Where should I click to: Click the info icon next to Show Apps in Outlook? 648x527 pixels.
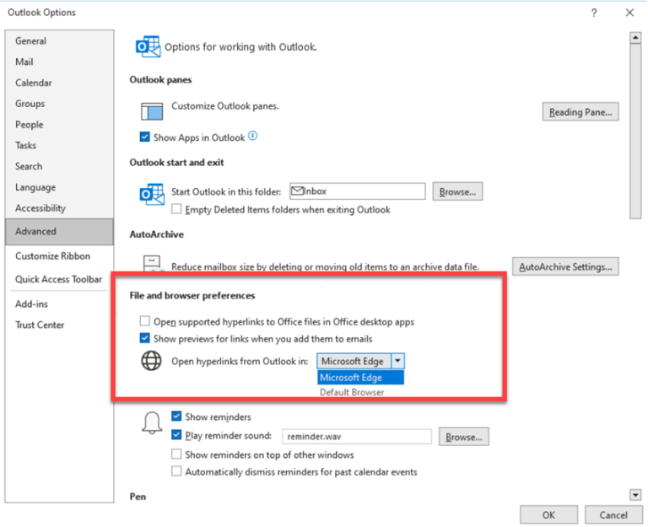(252, 136)
